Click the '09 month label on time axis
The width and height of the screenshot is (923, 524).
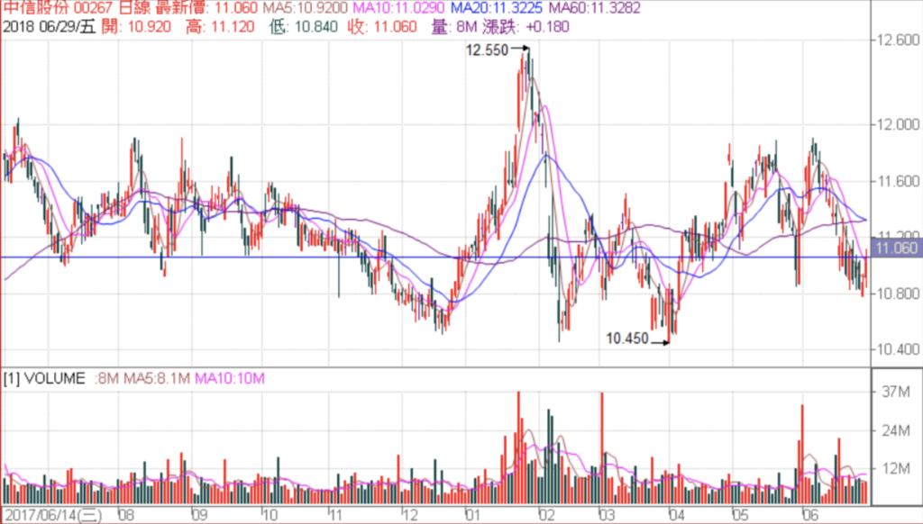click(x=199, y=515)
